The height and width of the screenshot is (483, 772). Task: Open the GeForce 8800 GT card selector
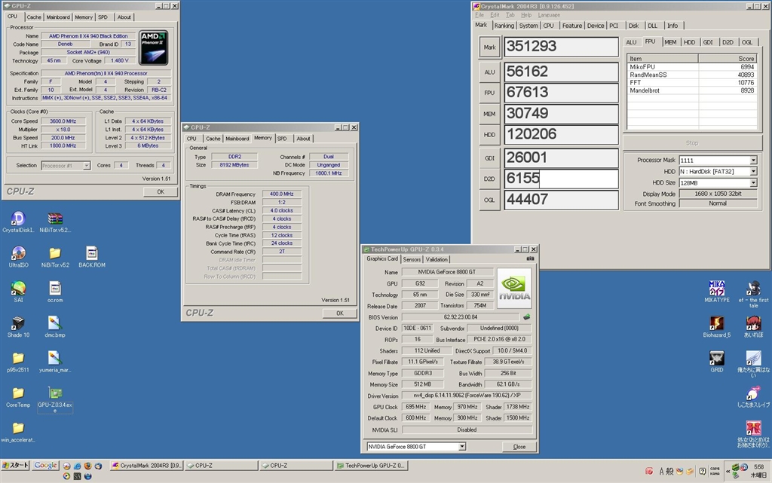(461, 447)
